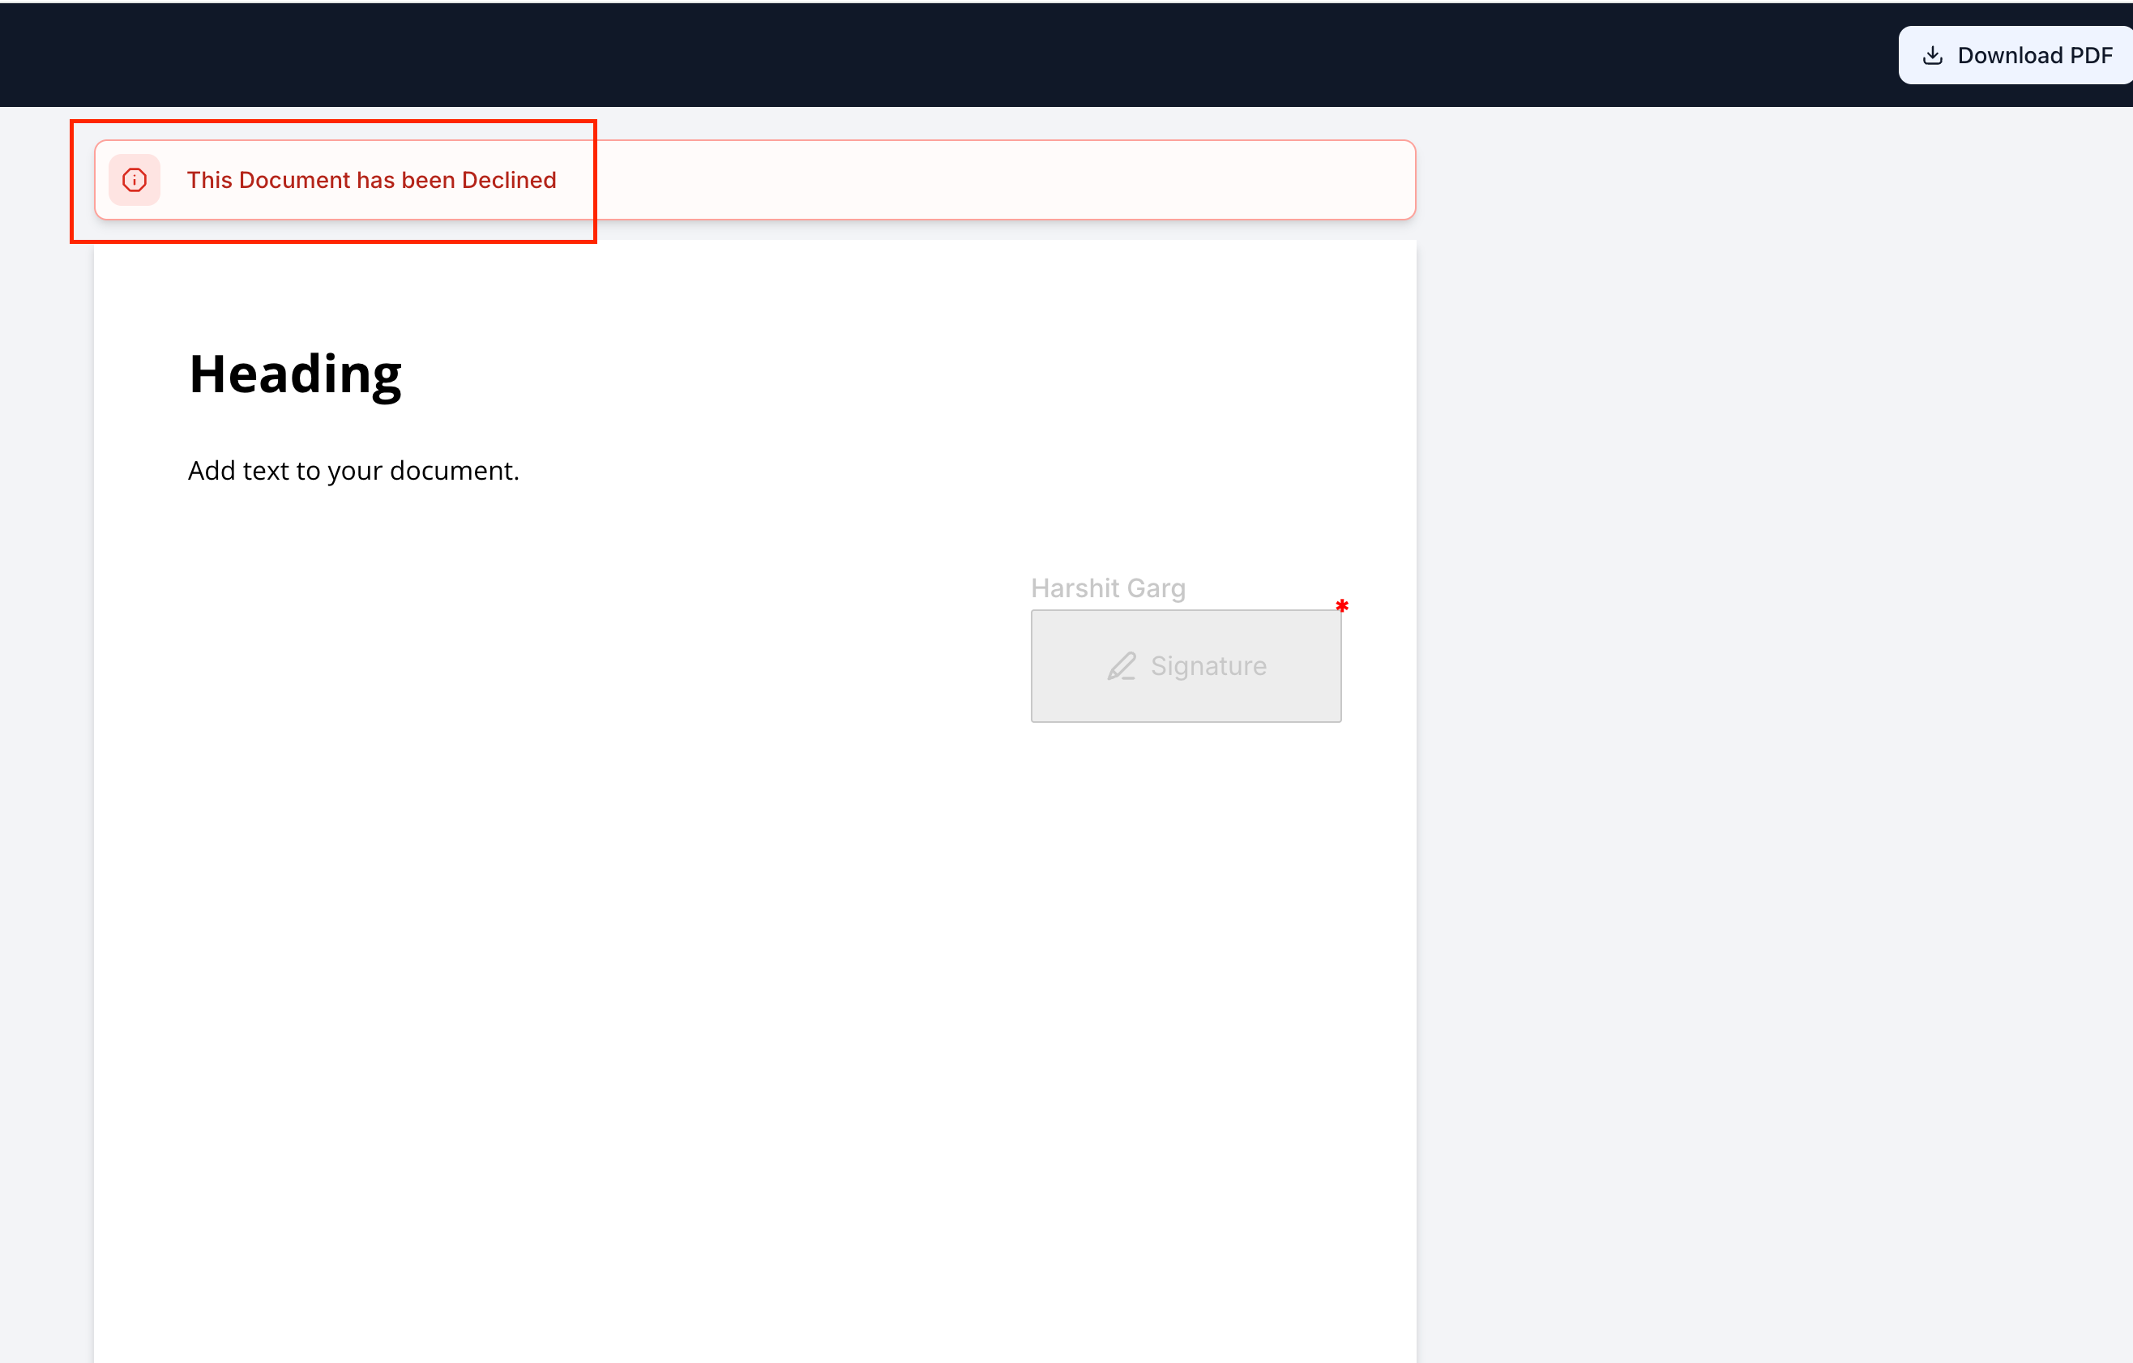Screen dimensions: 2133x1363
Task: Open the Signature input box for Harshit Garg
Action: coord(1186,666)
